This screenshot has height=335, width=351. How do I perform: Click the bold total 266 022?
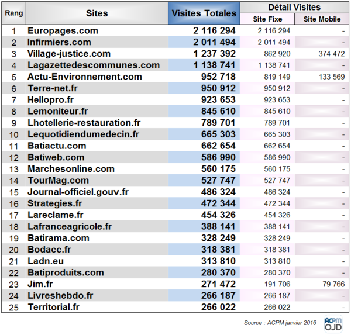pos(218,308)
